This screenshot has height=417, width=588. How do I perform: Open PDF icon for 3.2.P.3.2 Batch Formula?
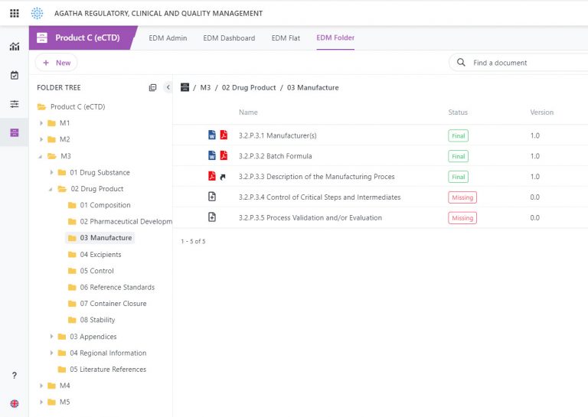224,156
